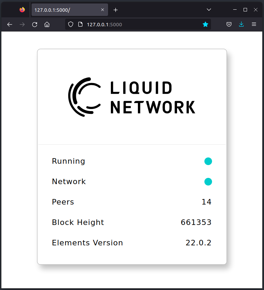This screenshot has height=290, width=264.
Task: Click the Elements Version value 22.0.2
Action: (198, 243)
